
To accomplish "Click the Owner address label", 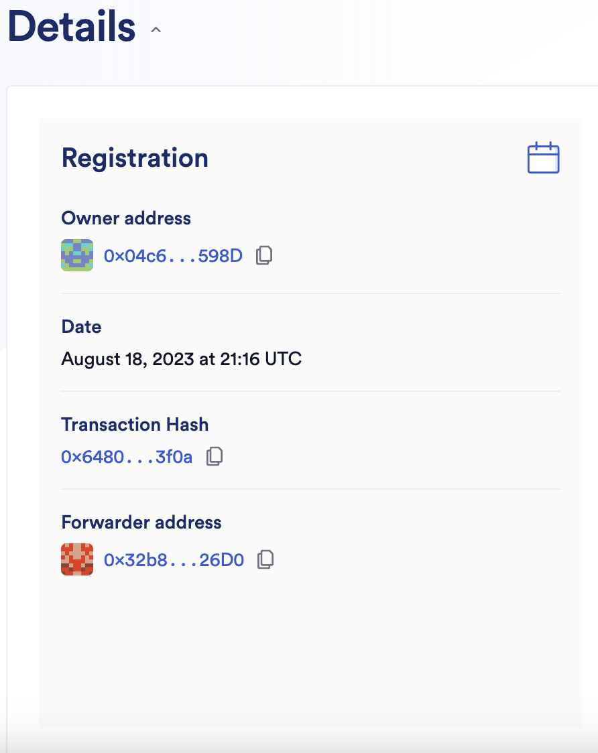I will tap(126, 218).
